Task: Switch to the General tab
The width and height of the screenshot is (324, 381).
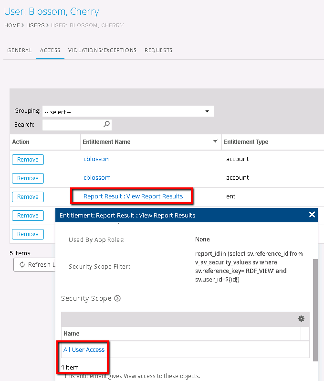Action: pos(20,50)
